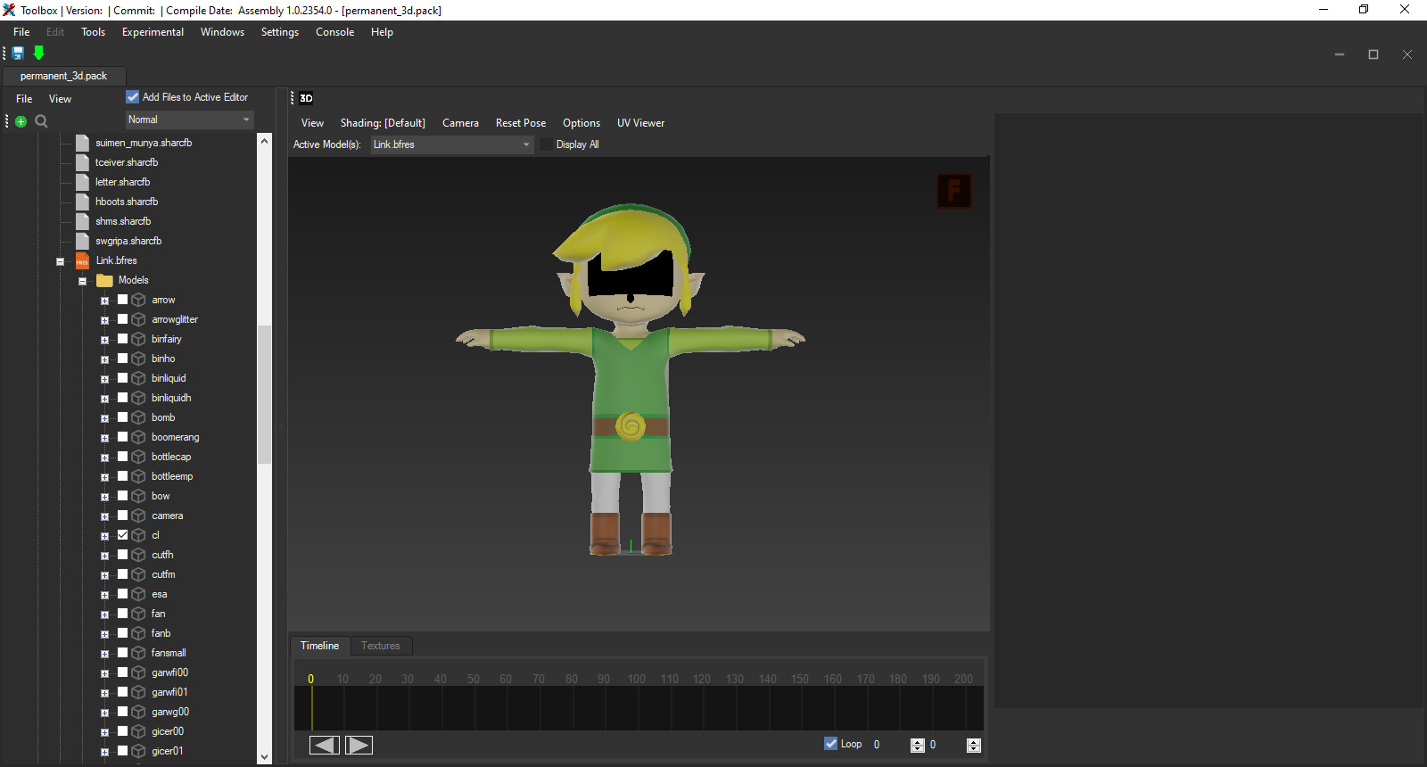The image size is (1427, 767).
Task: Click the green download arrow icon
Action: pyautogui.click(x=38, y=54)
